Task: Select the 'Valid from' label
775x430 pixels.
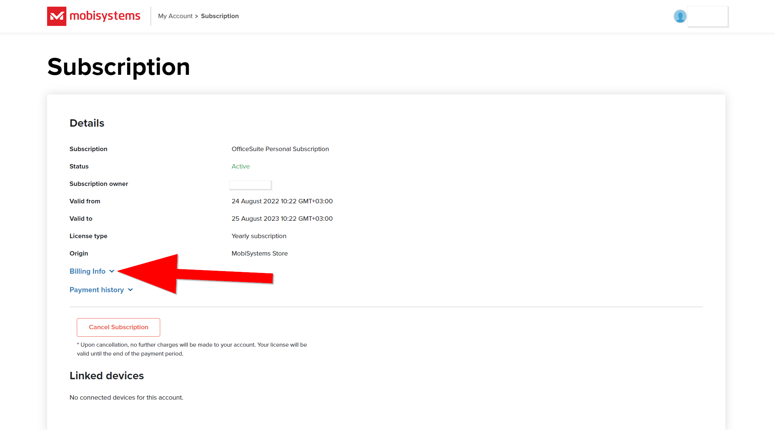Action: [x=85, y=201]
